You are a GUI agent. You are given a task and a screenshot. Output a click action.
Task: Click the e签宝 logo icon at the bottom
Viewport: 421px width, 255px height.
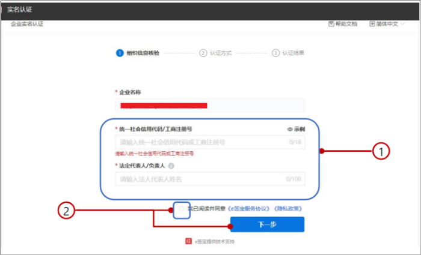coord(188,241)
